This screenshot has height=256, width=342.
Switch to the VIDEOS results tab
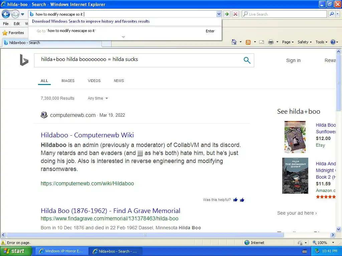(94, 81)
